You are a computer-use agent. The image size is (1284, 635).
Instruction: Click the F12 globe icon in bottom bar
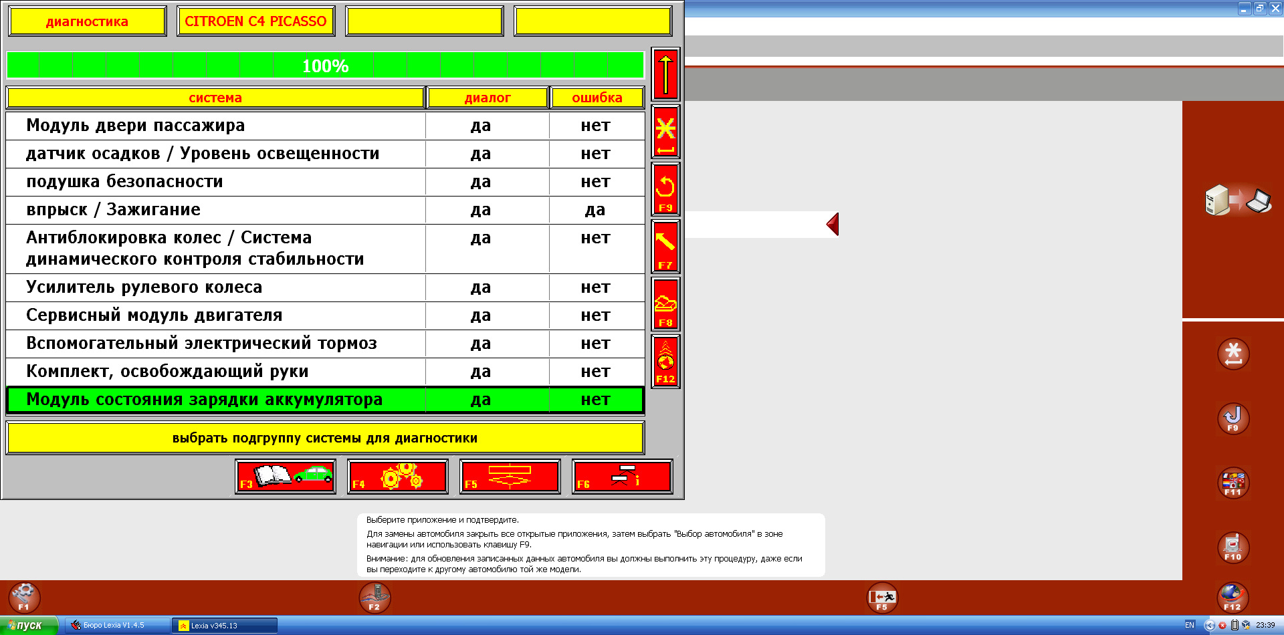click(x=1233, y=598)
